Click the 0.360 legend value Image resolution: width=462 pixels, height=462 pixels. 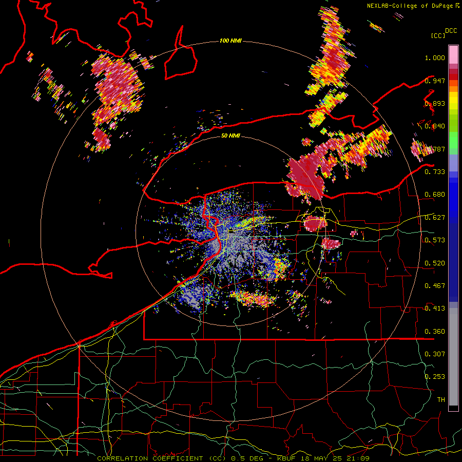435,332
